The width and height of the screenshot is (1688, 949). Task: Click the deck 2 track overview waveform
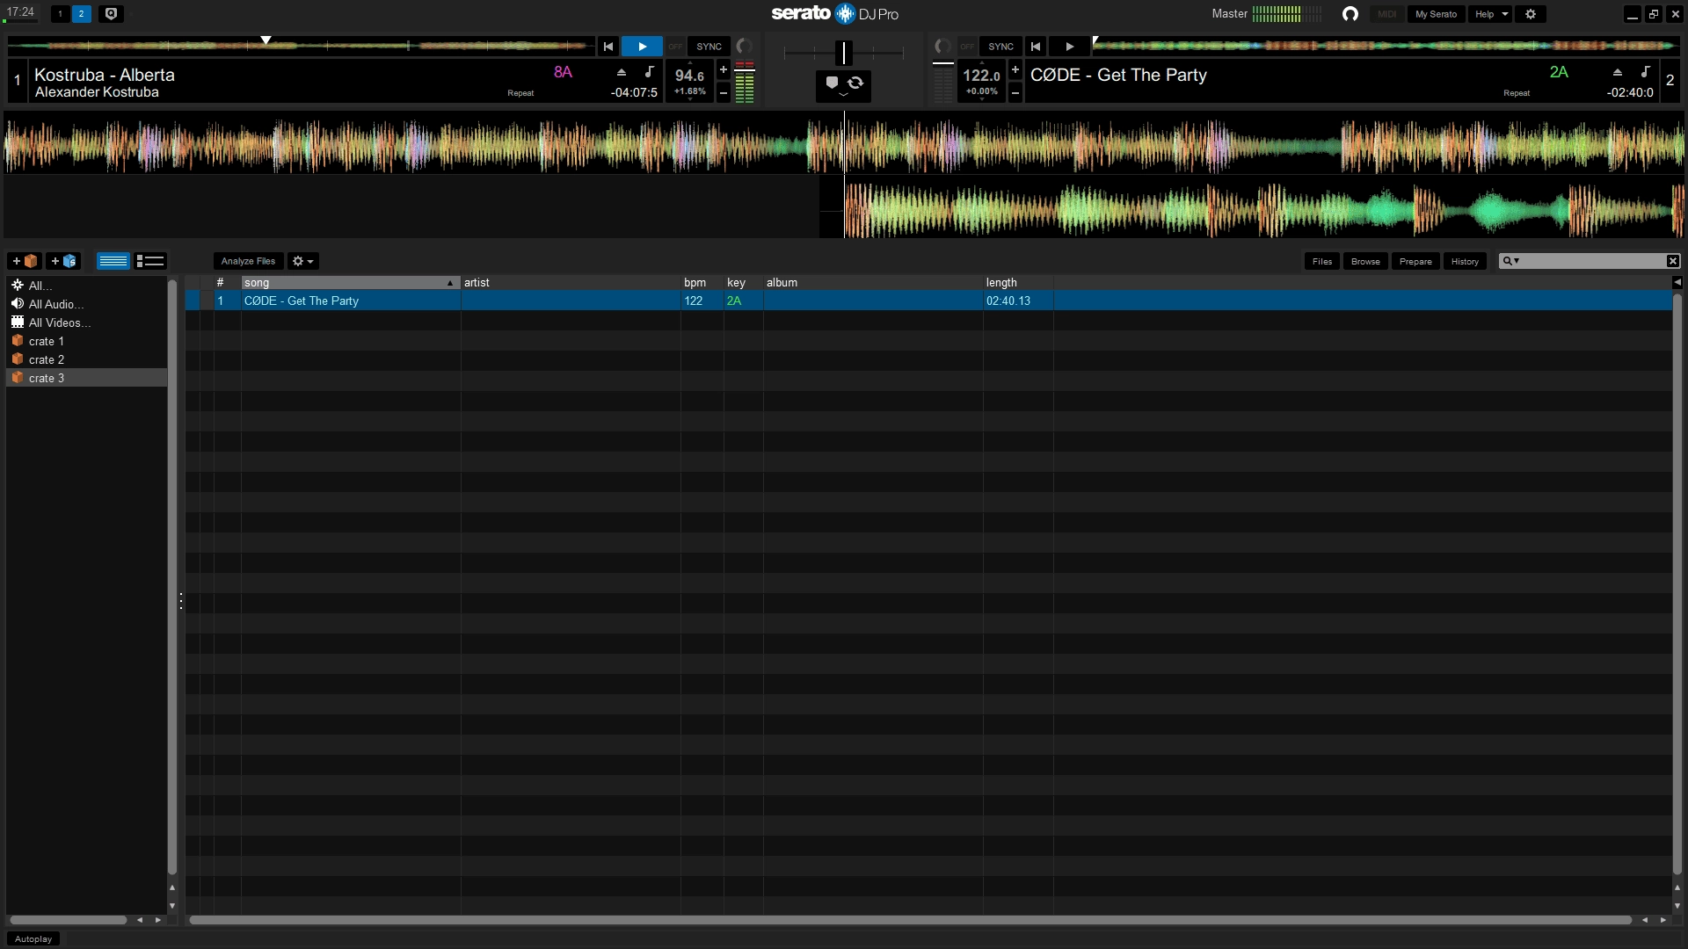pyautogui.click(x=1386, y=45)
